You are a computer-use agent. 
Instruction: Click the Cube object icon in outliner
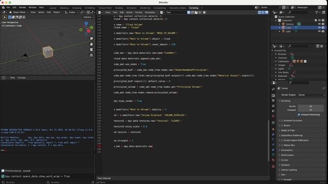pyautogui.click(x=283, y=28)
